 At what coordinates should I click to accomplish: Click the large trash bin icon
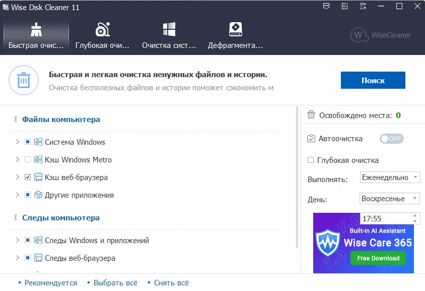click(x=24, y=80)
